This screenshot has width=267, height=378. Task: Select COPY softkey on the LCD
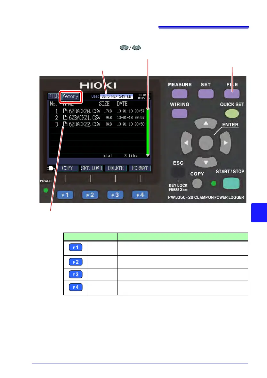[x=67, y=168]
